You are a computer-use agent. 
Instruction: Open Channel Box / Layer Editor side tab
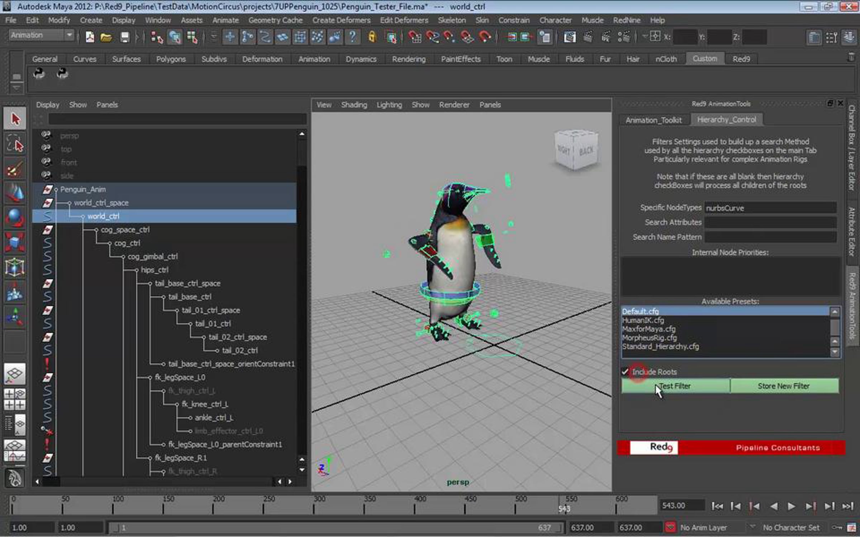click(x=852, y=147)
